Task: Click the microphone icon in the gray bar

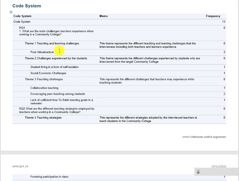Action: (x=198, y=172)
